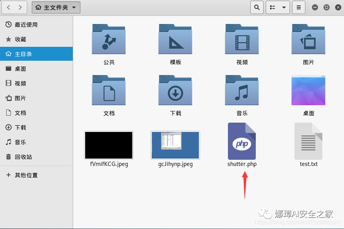Image resolution: width=344 pixels, height=229 pixels.
Task: Click the gcJihynp.jpeg file name label
Action: pos(176,164)
